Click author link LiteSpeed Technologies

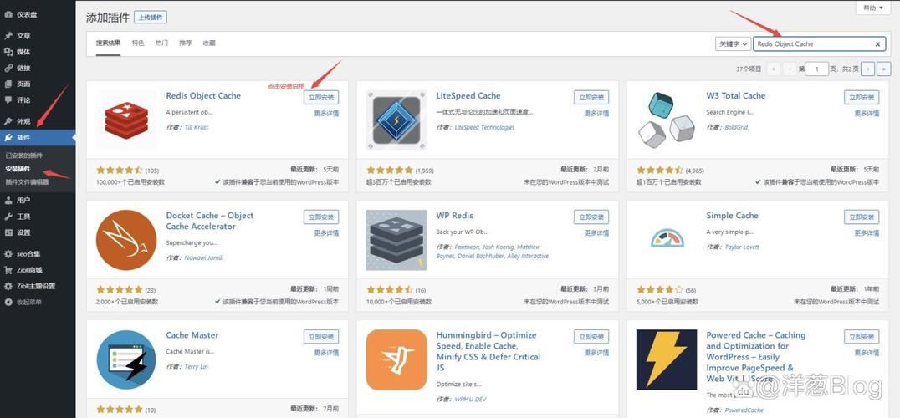(x=484, y=127)
